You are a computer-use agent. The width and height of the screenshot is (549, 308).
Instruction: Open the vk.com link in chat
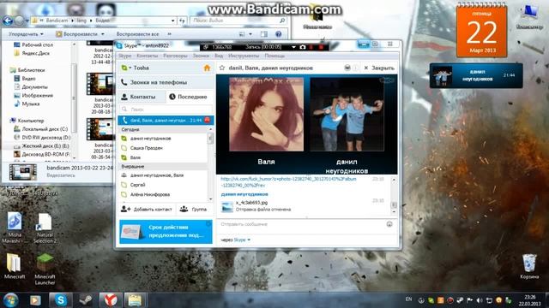pyautogui.click(x=288, y=182)
